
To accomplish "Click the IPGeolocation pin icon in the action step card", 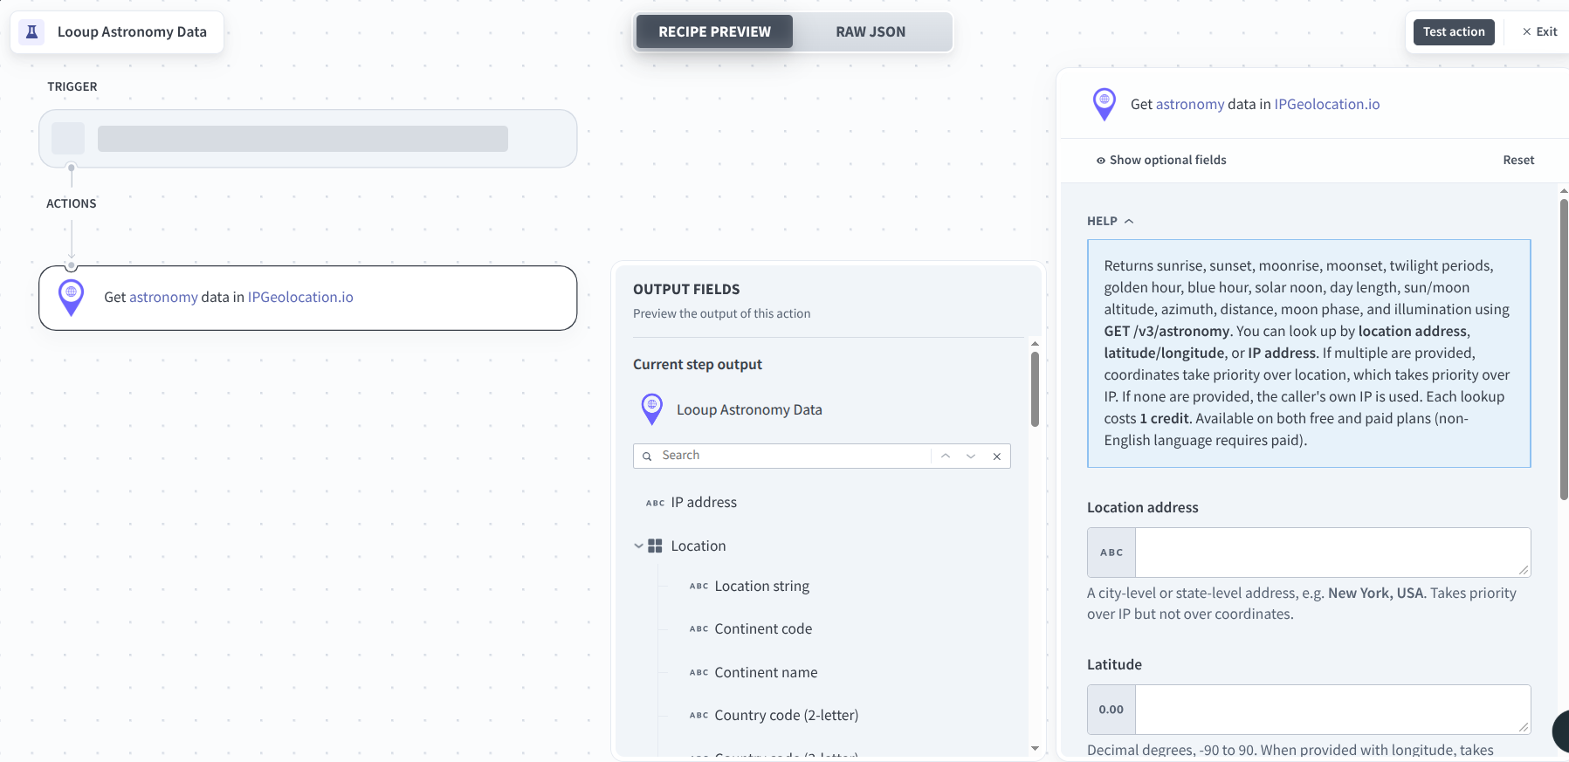I will click(x=71, y=298).
